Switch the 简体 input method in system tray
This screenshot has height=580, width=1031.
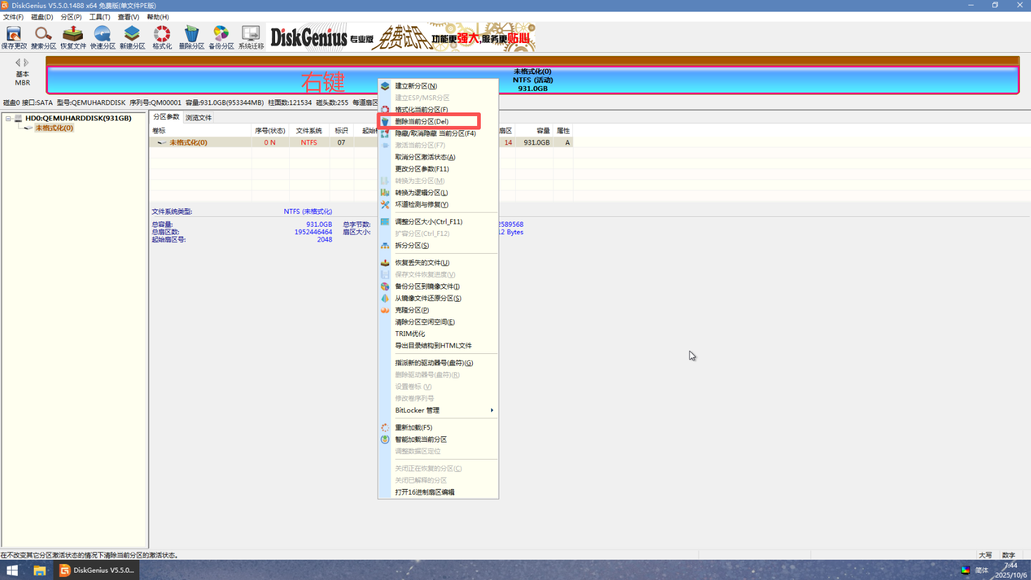983,570
